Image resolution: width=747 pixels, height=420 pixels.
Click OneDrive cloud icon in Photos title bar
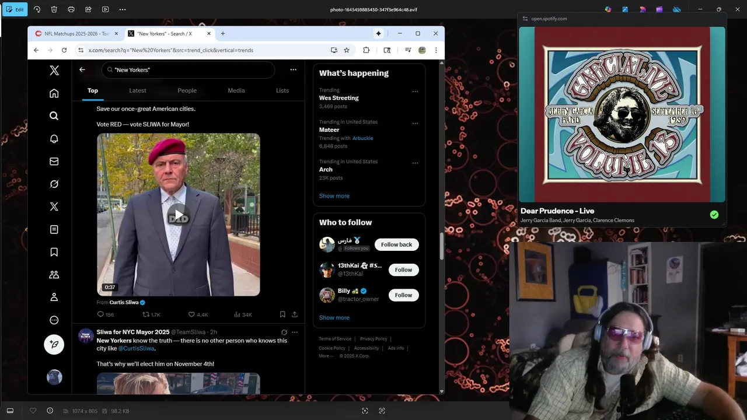pyautogui.click(x=677, y=9)
